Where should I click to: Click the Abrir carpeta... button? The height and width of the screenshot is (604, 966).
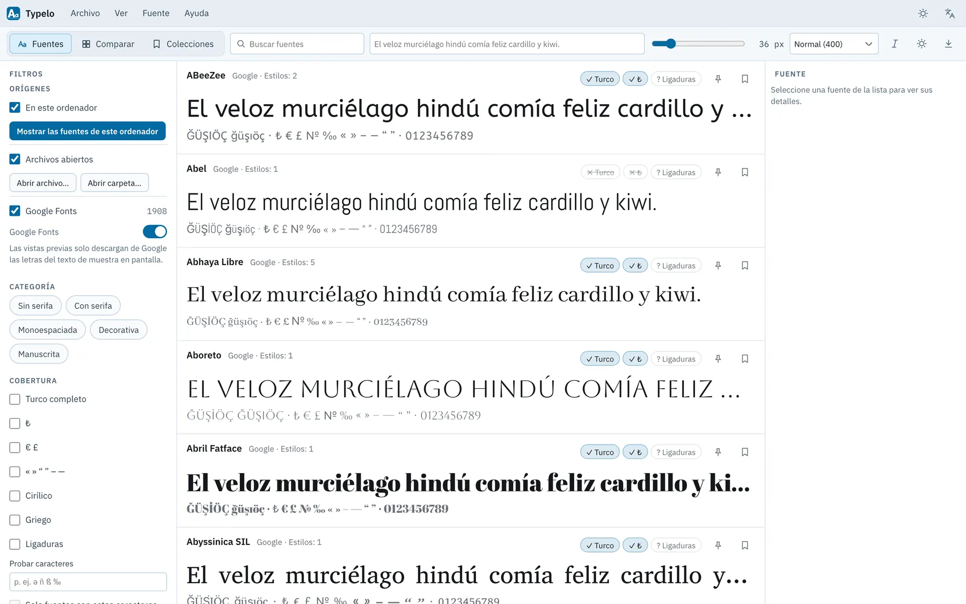click(x=115, y=183)
